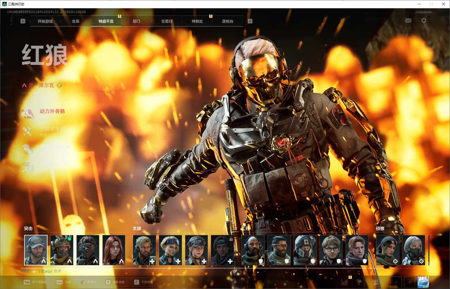The height and width of the screenshot is (289, 450).
Task: Select the grenade skill icon
Action: coord(28,149)
